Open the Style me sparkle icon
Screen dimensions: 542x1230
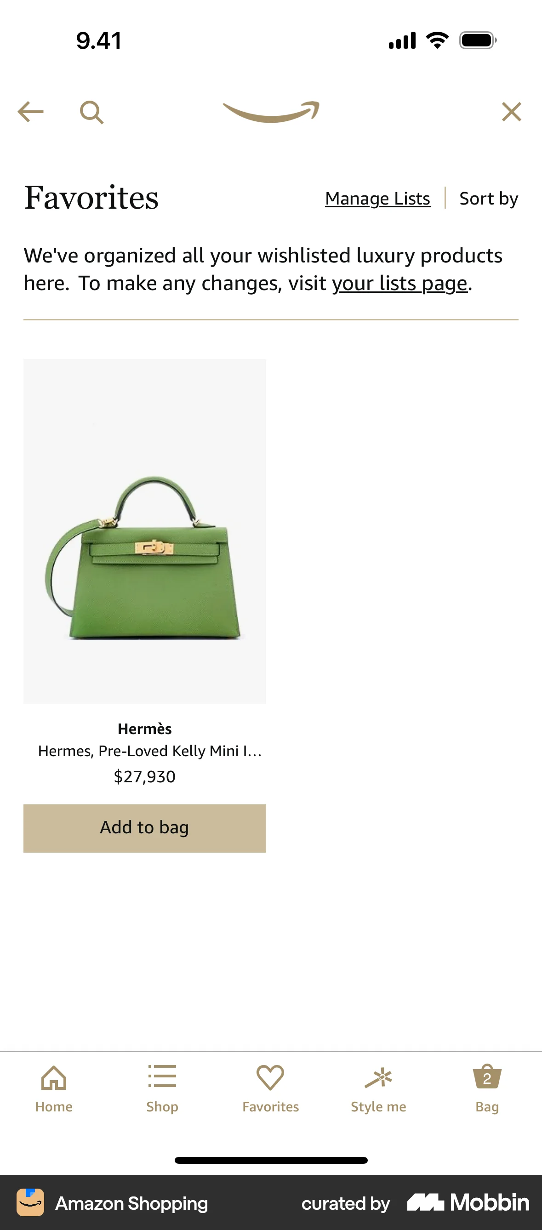[378, 1078]
